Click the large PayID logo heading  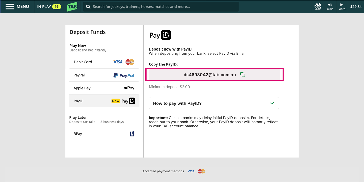(x=160, y=35)
